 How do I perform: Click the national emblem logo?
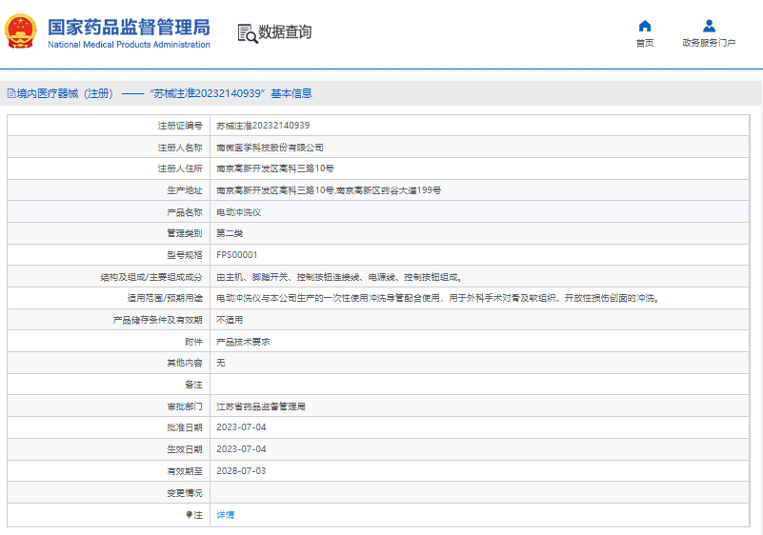(x=21, y=31)
